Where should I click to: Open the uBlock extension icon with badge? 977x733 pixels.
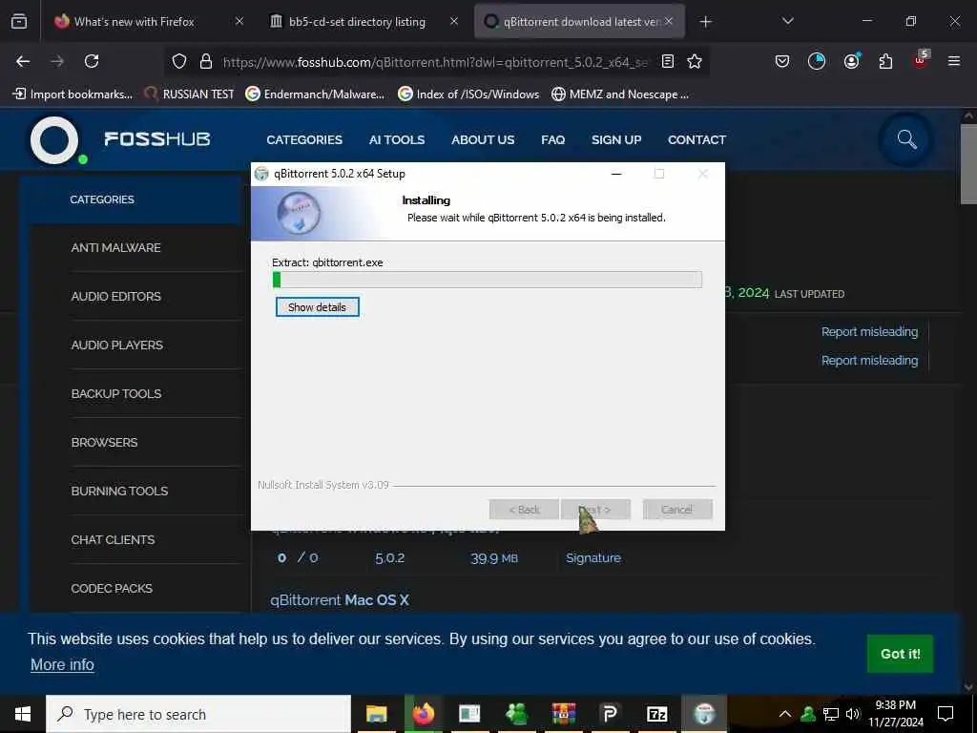tap(921, 60)
